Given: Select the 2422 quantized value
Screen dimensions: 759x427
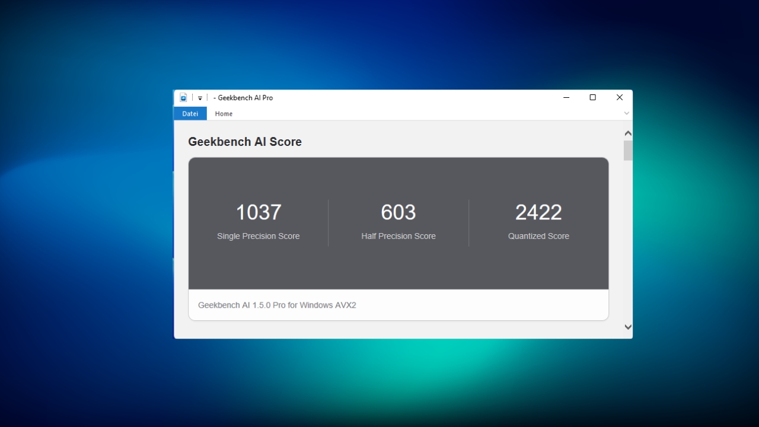Looking at the screenshot, I should (538, 212).
